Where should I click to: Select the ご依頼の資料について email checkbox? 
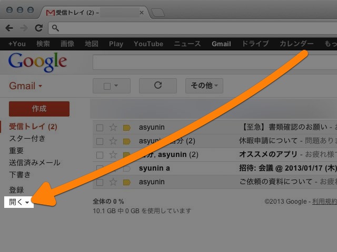[x=100, y=182]
